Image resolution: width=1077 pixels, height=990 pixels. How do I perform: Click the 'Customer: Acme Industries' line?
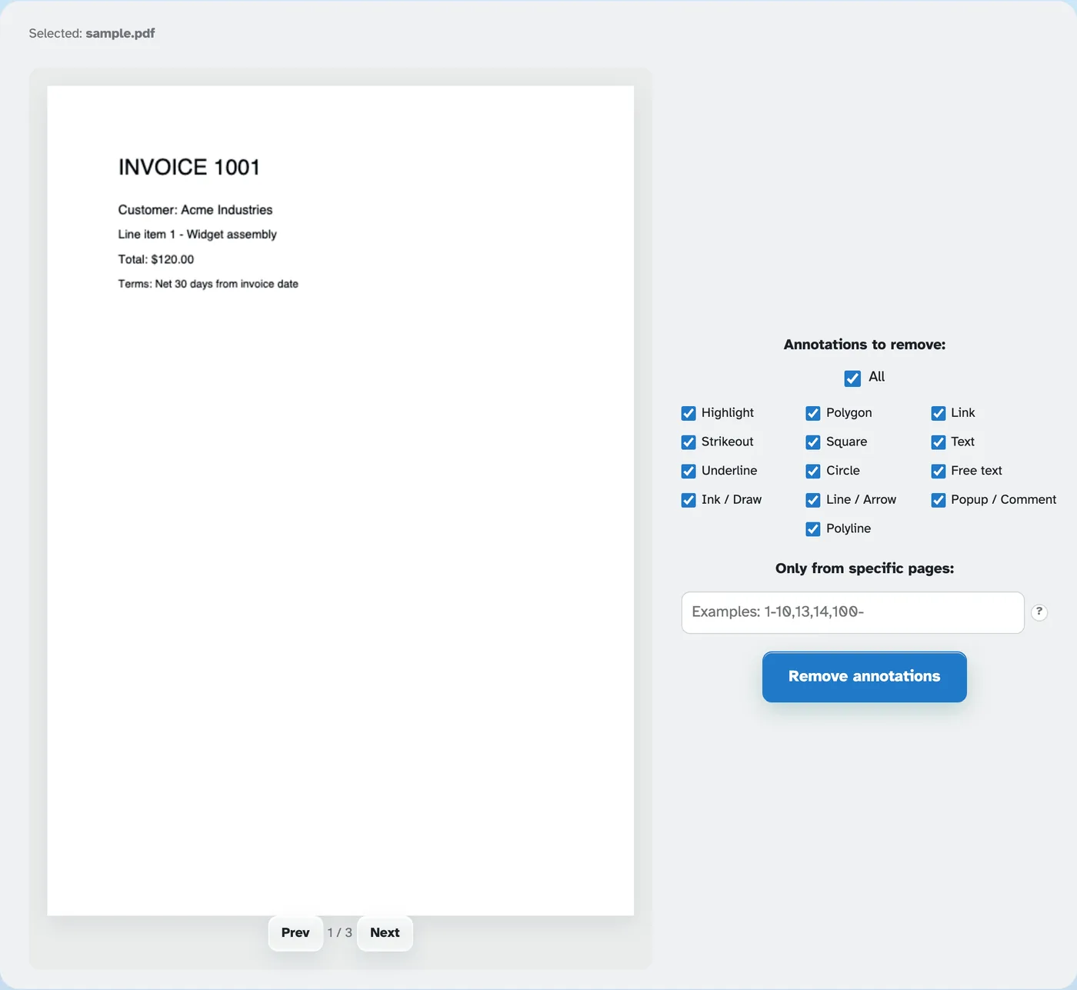click(195, 210)
